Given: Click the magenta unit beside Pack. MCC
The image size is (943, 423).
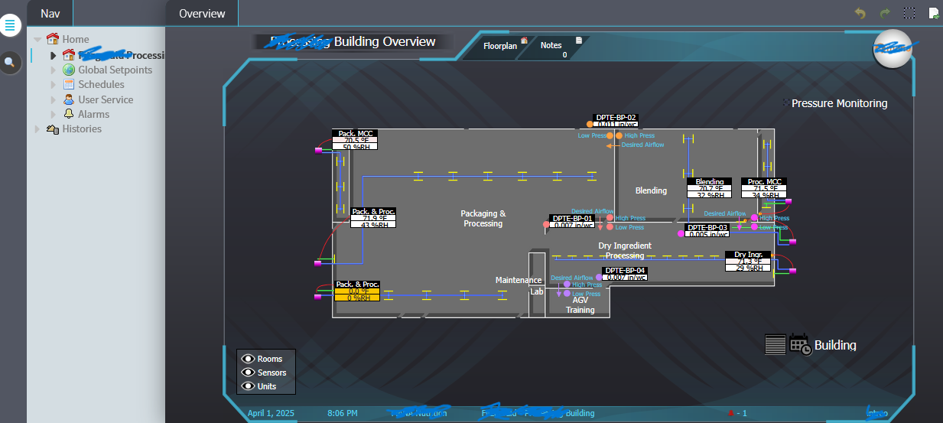Looking at the screenshot, I should point(319,150).
